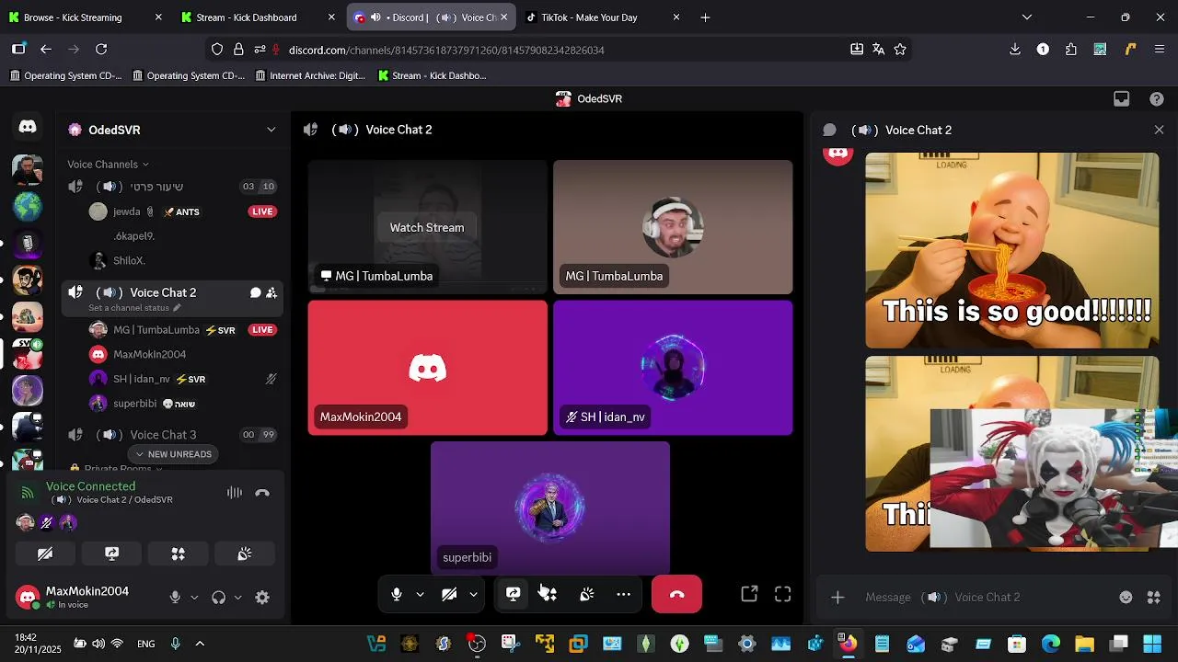1178x662 pixels.
Task: Share screen button in voice panel
Action: tap(111, 554)
